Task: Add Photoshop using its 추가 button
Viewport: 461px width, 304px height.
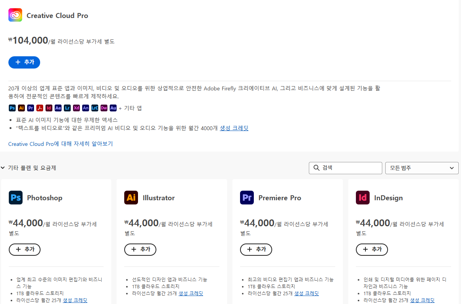Action: [x=24, y=249]
